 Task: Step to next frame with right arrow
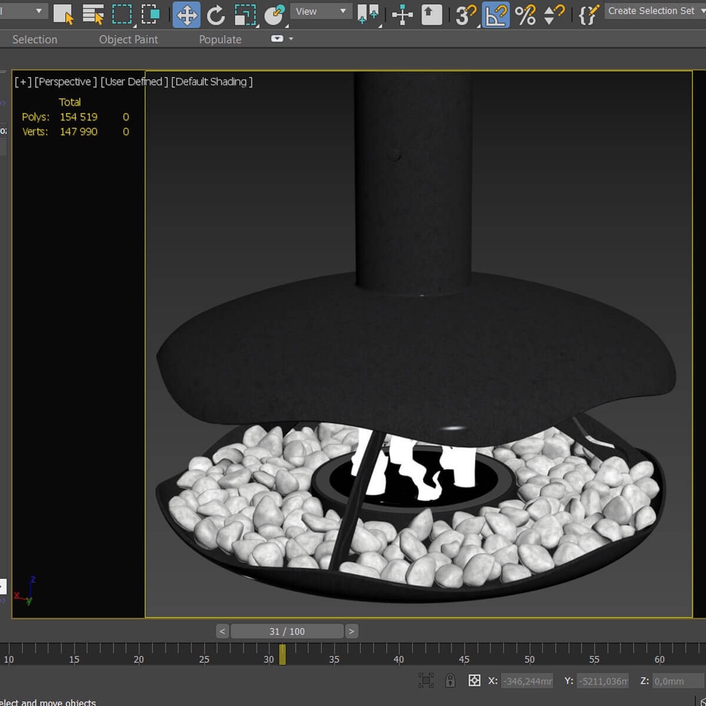pyautogui.click(x=351, y=631)
